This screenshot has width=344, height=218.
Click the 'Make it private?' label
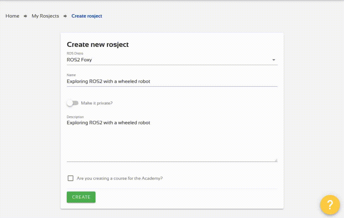(97, 103)
